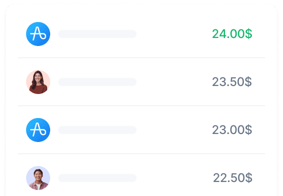
Task: Click the woman's dark red sweater in her avatar
Action: (x=39, y=89)
